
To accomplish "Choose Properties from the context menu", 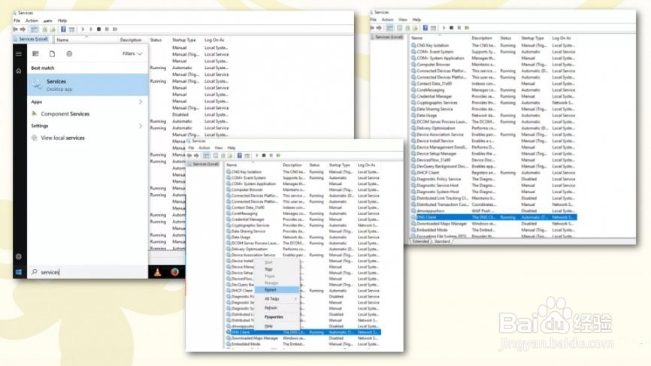I will click(274, 317).
